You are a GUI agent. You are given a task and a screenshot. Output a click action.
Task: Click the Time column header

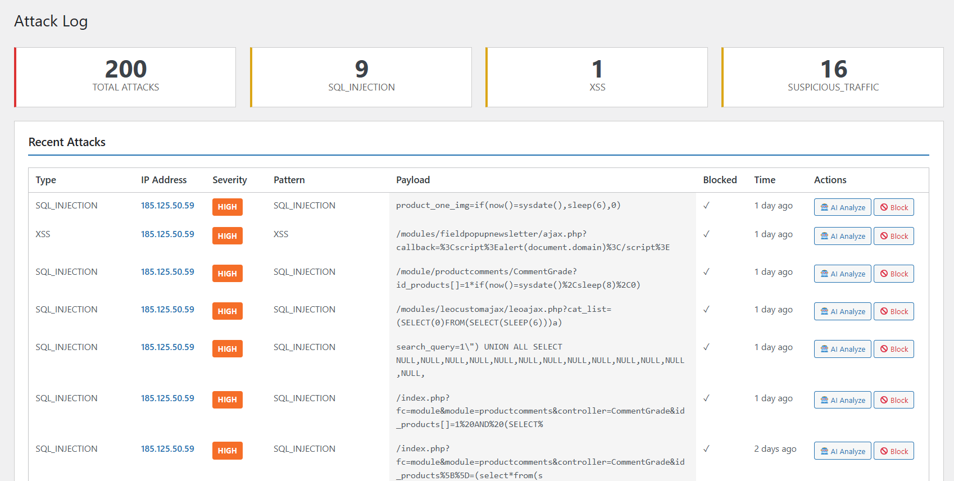point(764,180)
